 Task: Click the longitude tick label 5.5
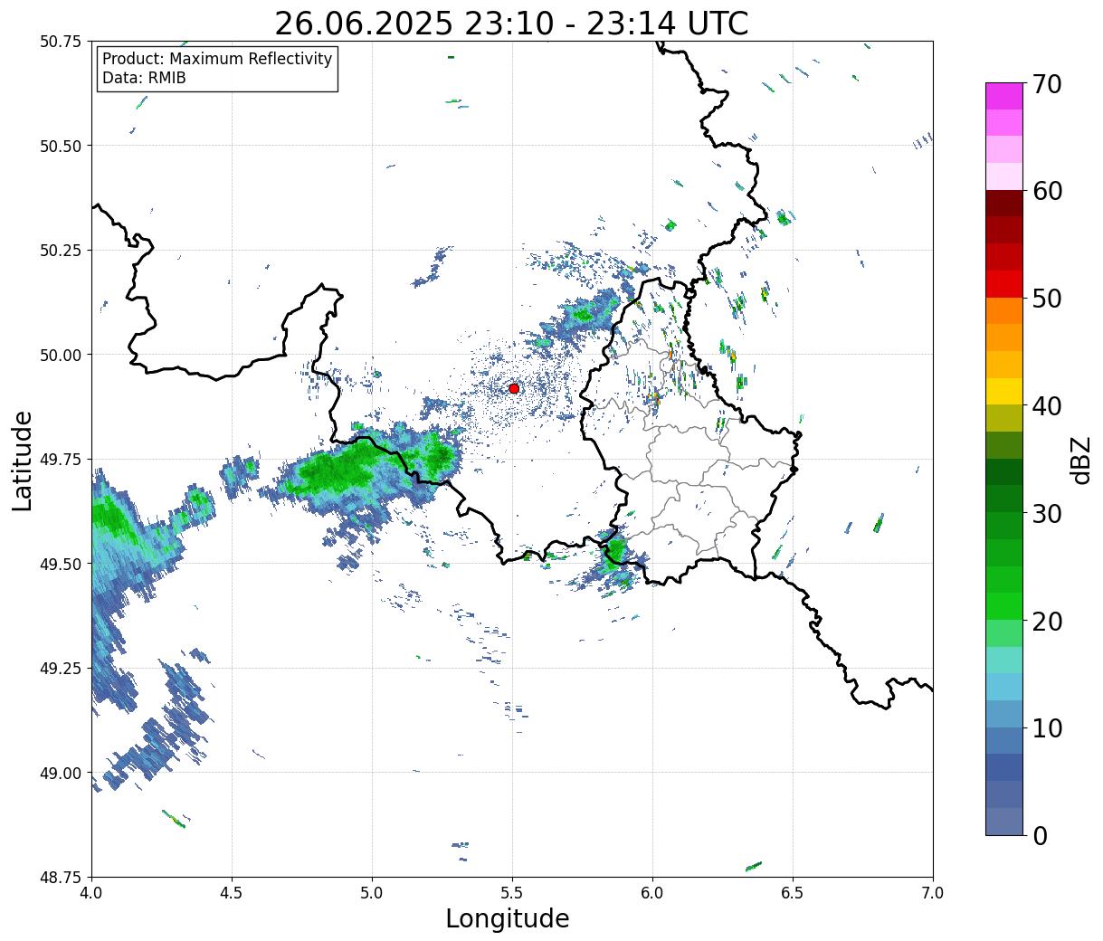512,893
